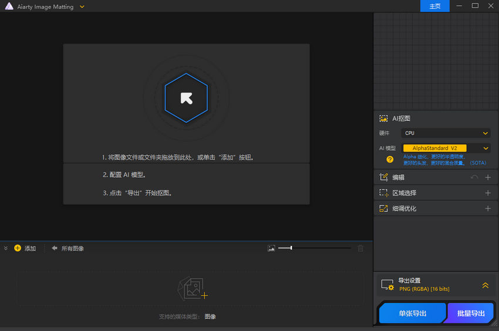The width and height of the screenshot is (499, 331).
Task: Click the 区域选择 selection icon
Action: coord(383,193)
